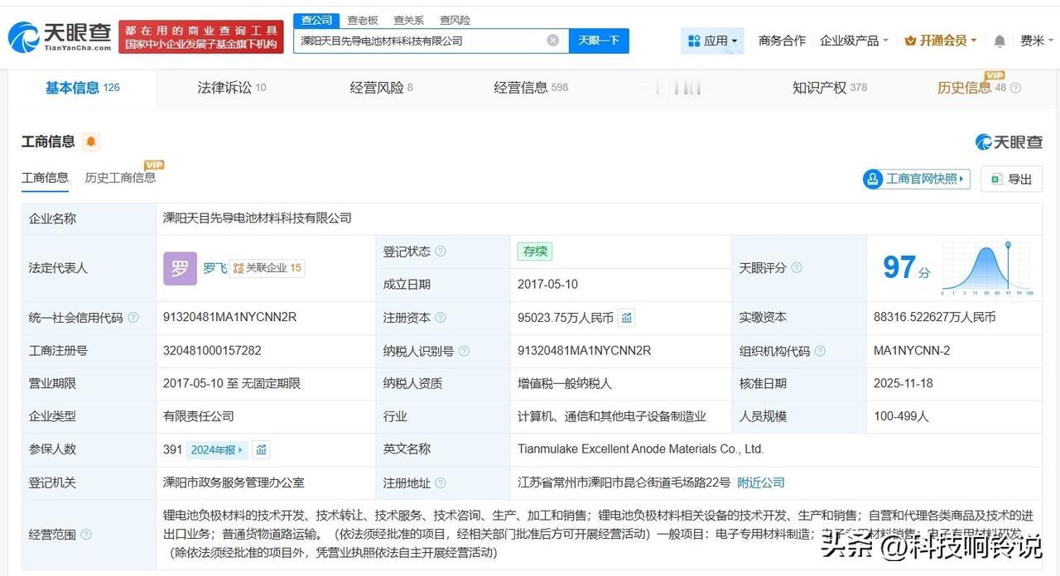
Task: Switch to the 经营风险 tab
Action: (381, 88)
